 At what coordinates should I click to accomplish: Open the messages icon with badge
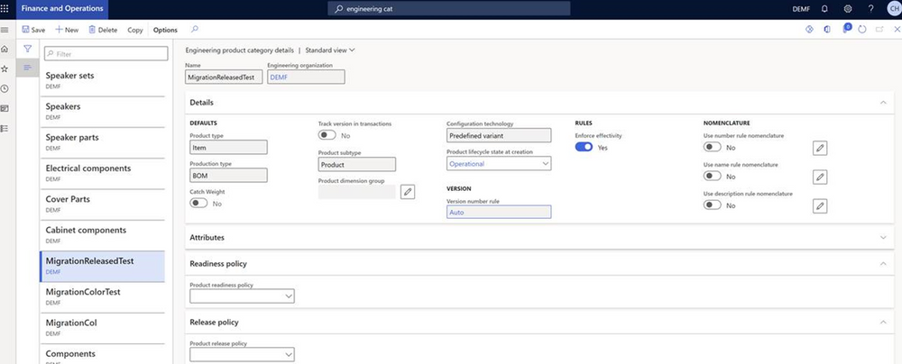846,29
